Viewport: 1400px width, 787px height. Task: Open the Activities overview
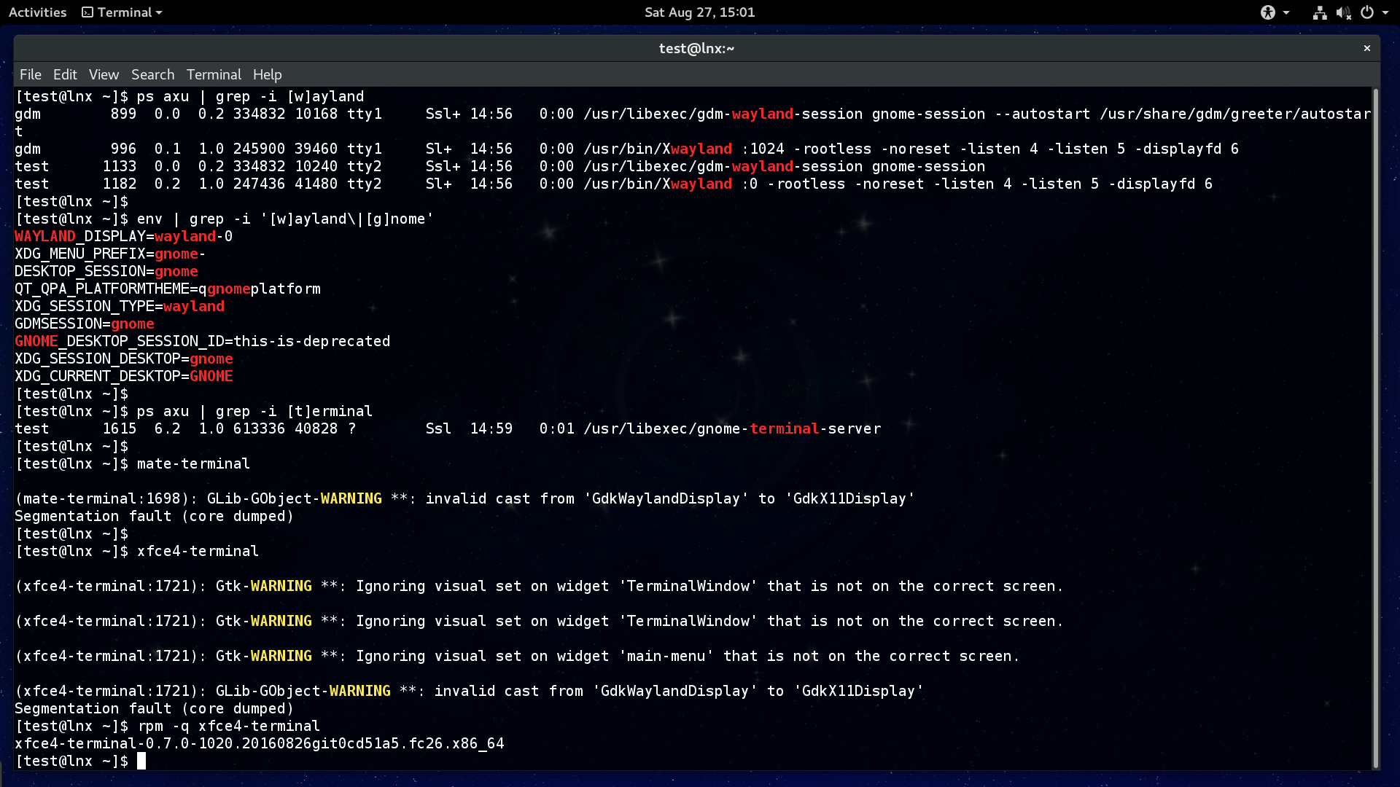tap(37, 12)
